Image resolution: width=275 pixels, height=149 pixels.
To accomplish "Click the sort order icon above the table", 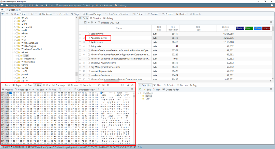I will [x=92, y=23].
